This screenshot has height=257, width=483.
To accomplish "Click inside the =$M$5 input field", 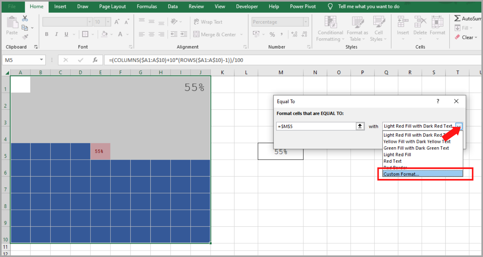I will click(x=316, y=126).
